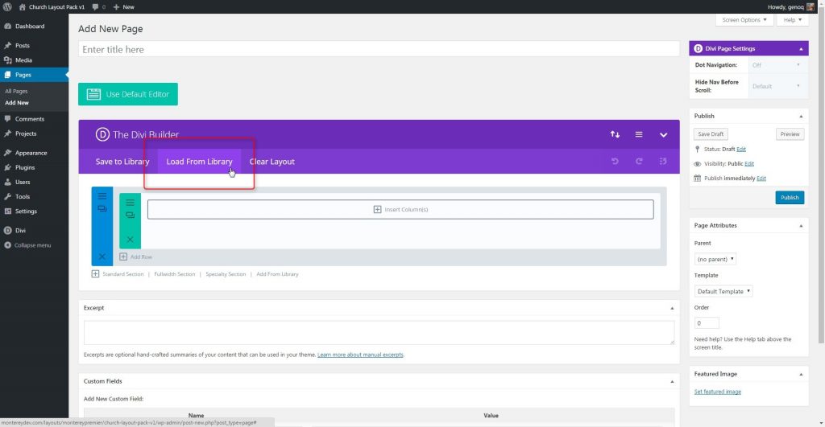Select Load From Library tab
This screenshot has width=825, height=427.
[x=199, y=162]
